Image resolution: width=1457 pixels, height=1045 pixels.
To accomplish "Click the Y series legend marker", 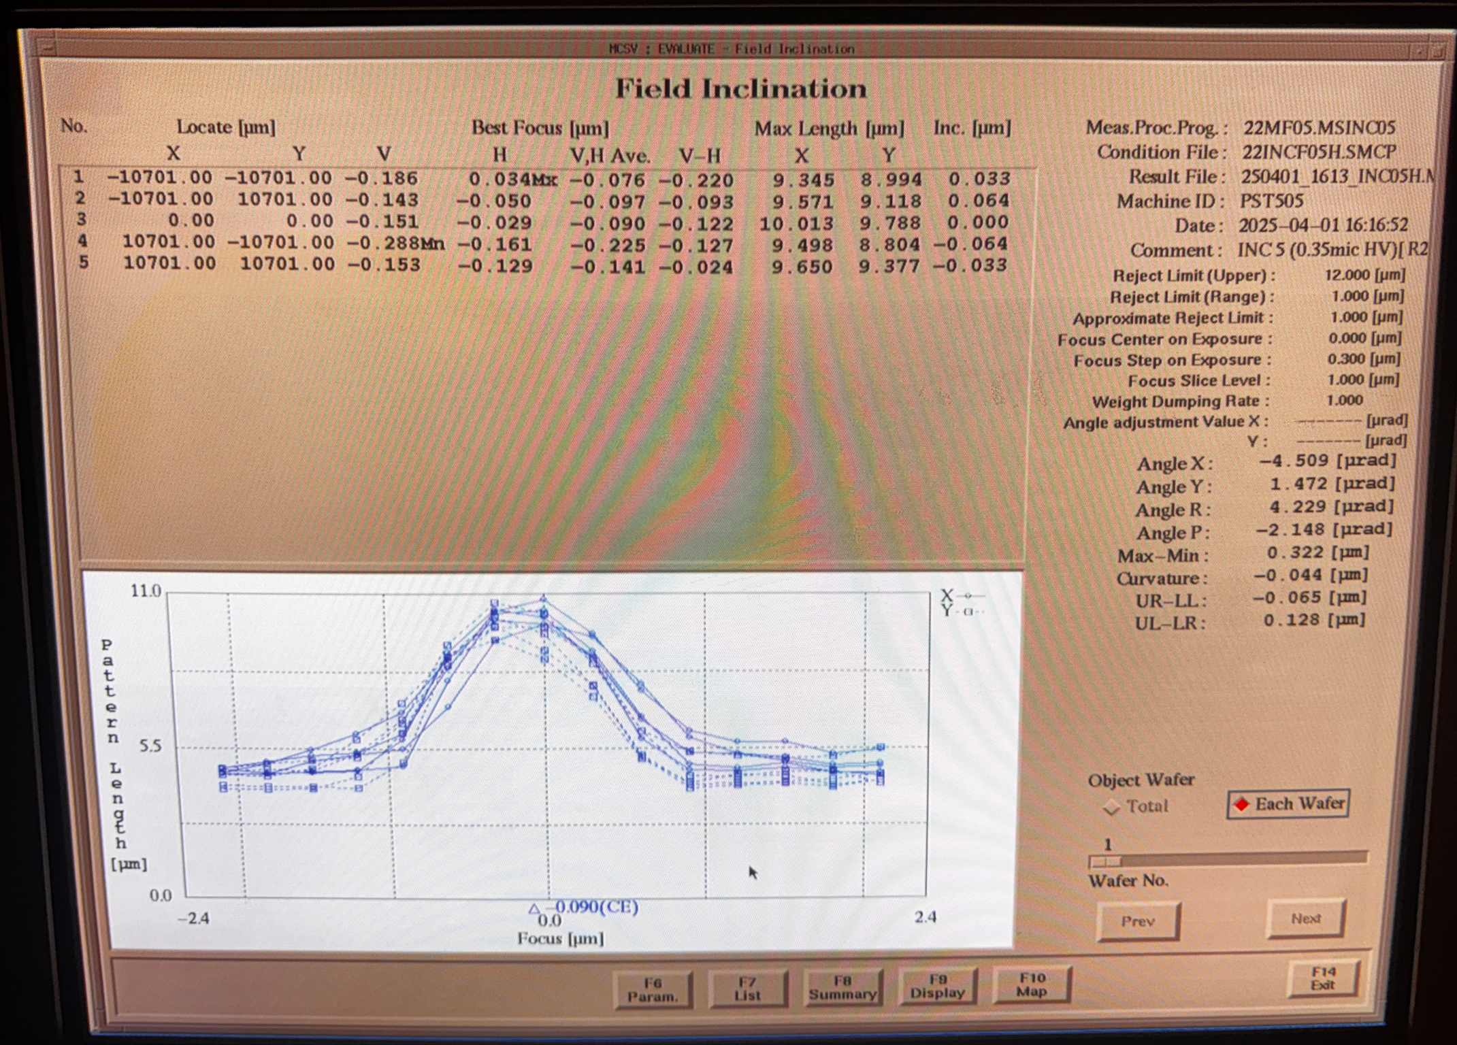I will [x=968, y=611].
